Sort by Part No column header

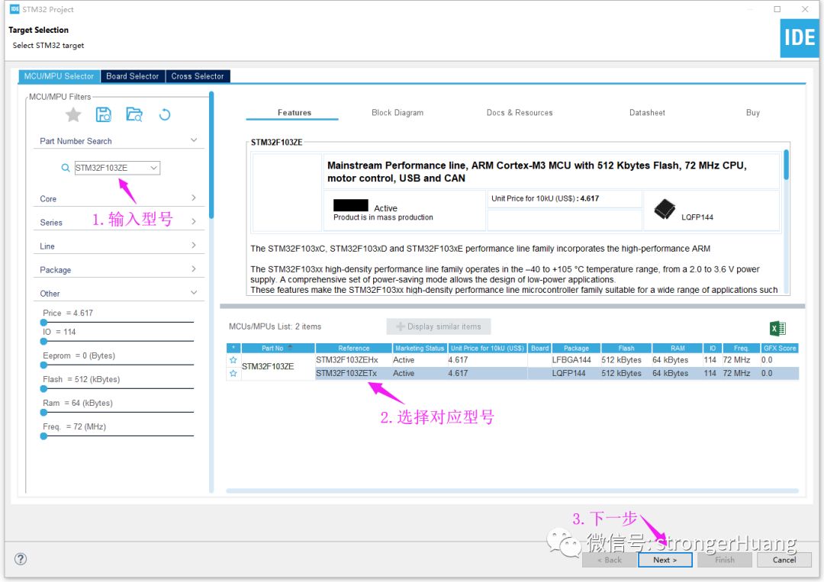[278, 348]
